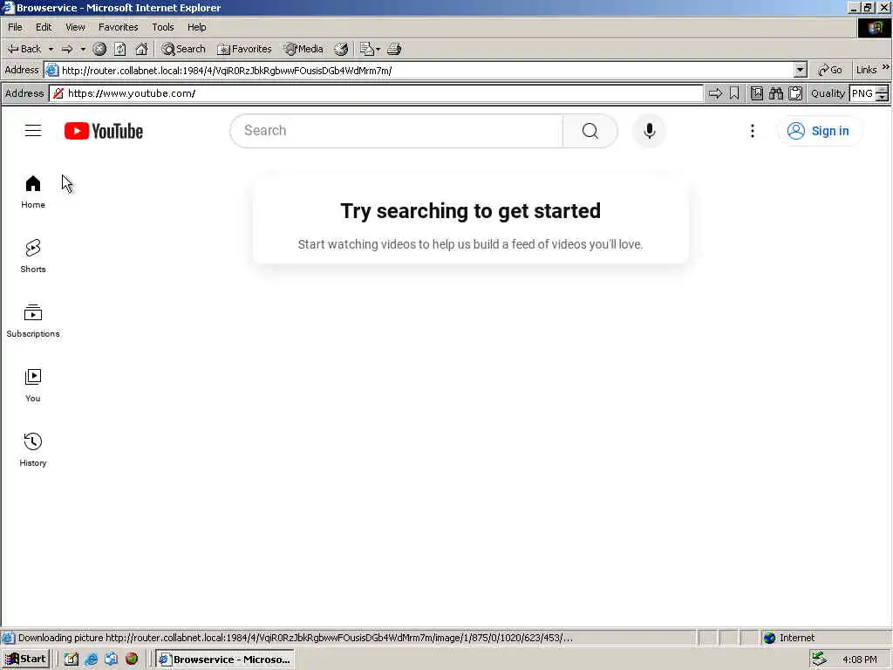
Task: Click the IE Home toolbar button
Action: (141, 49)
